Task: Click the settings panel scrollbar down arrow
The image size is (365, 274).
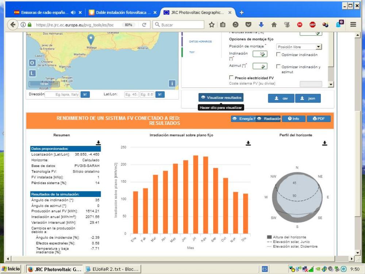Action: [331, 84]
